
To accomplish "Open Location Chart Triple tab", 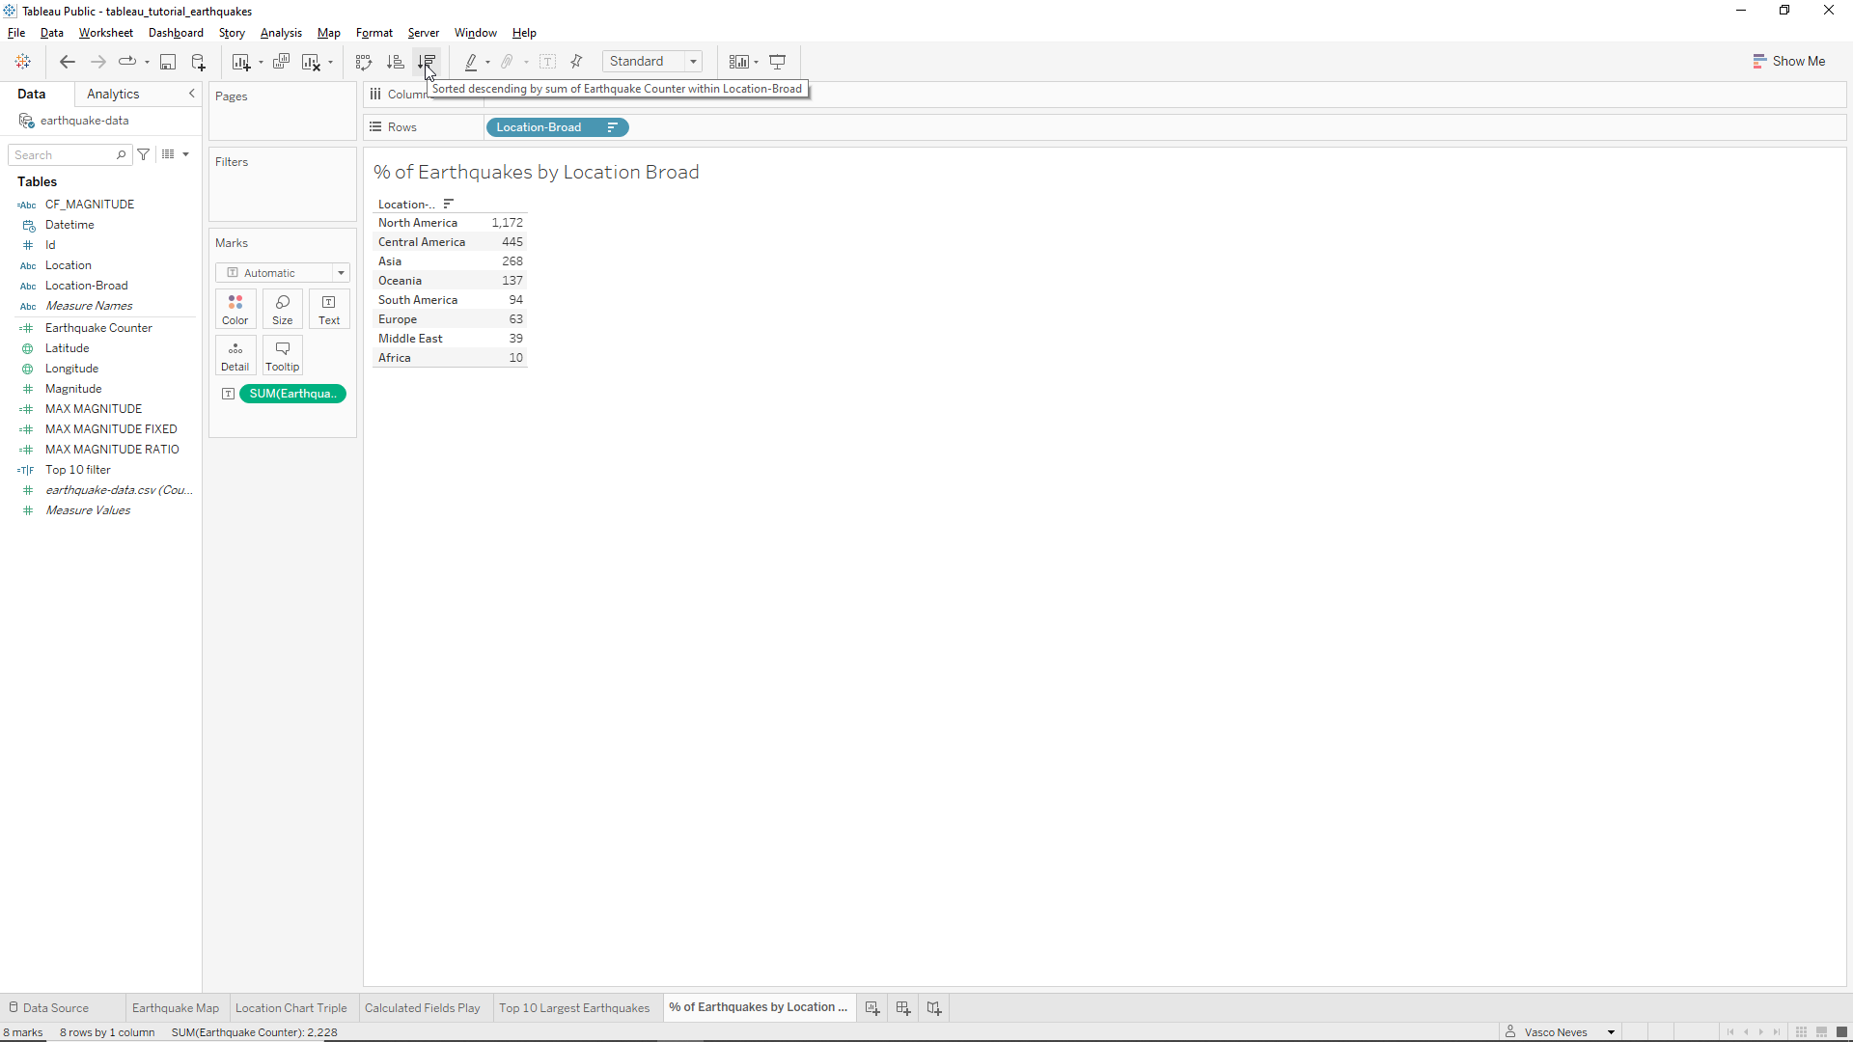I will point(291,1008).
